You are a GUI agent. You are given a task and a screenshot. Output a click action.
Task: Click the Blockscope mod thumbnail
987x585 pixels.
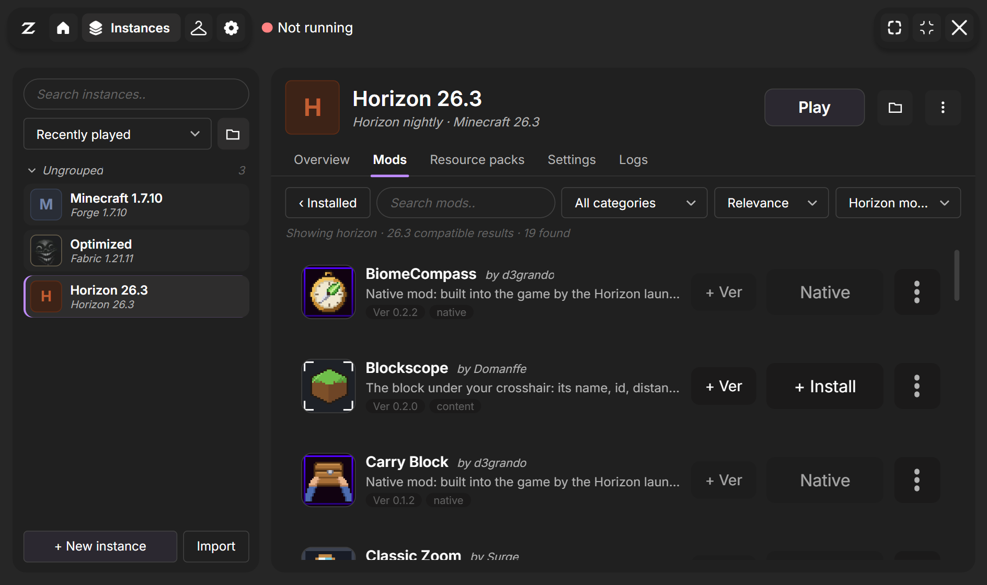pyautogui.click(x=328, y=386)
